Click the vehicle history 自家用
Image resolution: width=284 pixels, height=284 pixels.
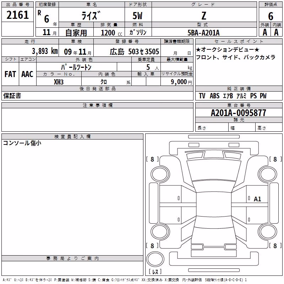[x=76, y=33]
